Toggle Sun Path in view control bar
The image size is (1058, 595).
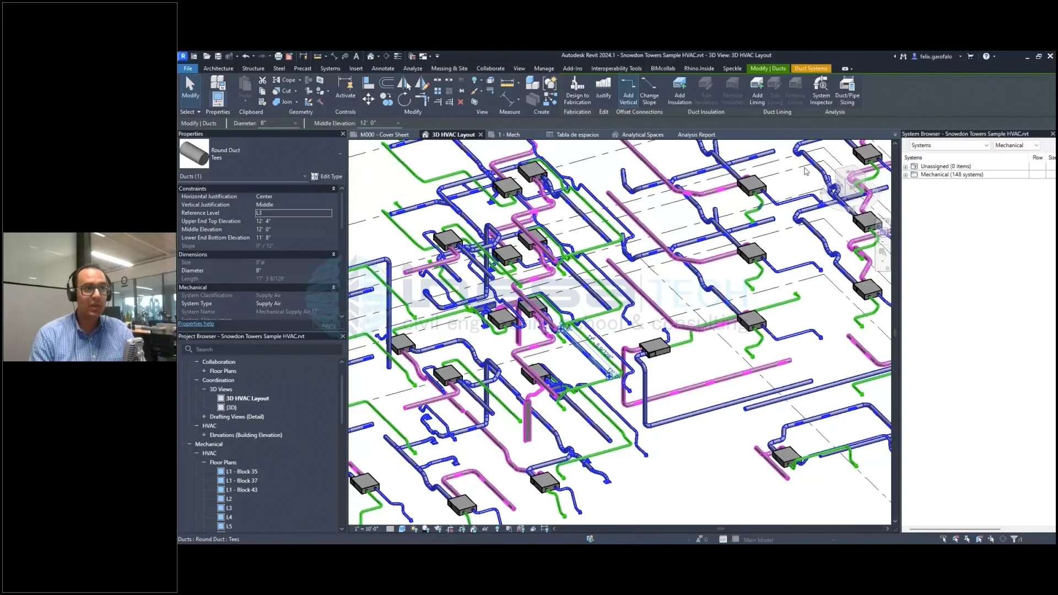pos(414,529)
